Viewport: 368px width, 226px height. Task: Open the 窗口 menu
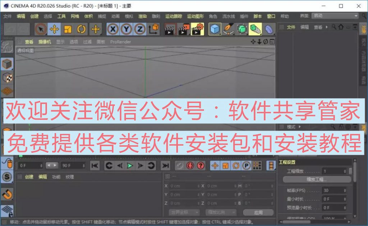[271, 16]
